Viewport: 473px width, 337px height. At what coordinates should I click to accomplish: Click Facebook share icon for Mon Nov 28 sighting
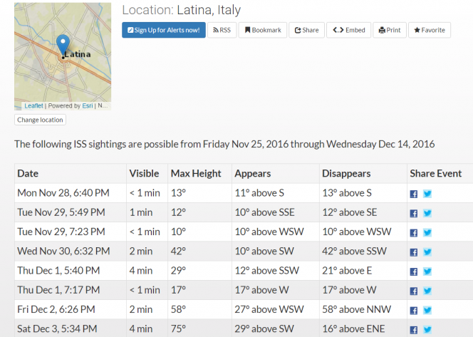[414, 193]
